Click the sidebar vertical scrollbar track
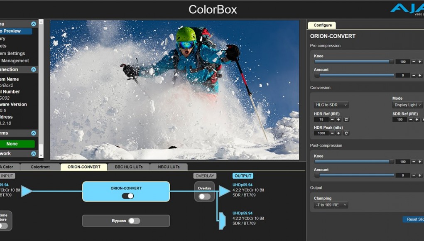Screen dimensions: 424x241 pyautogui.click(x=41, y=89)
